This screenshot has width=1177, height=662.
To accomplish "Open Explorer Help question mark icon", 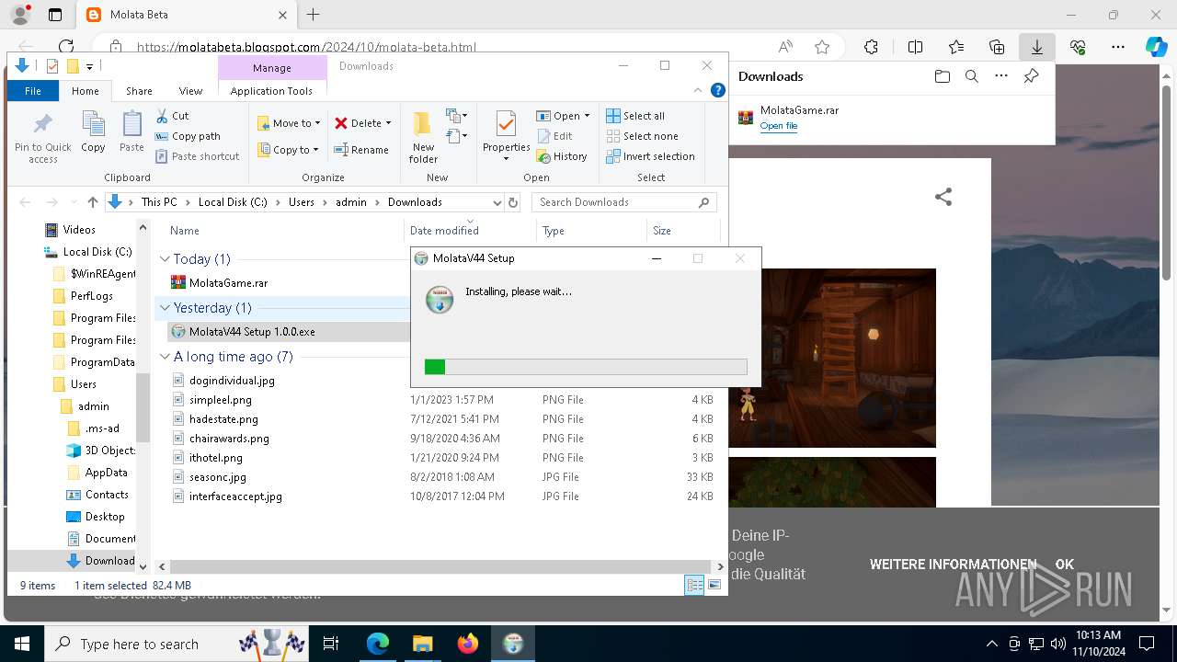I will (718, 90).
